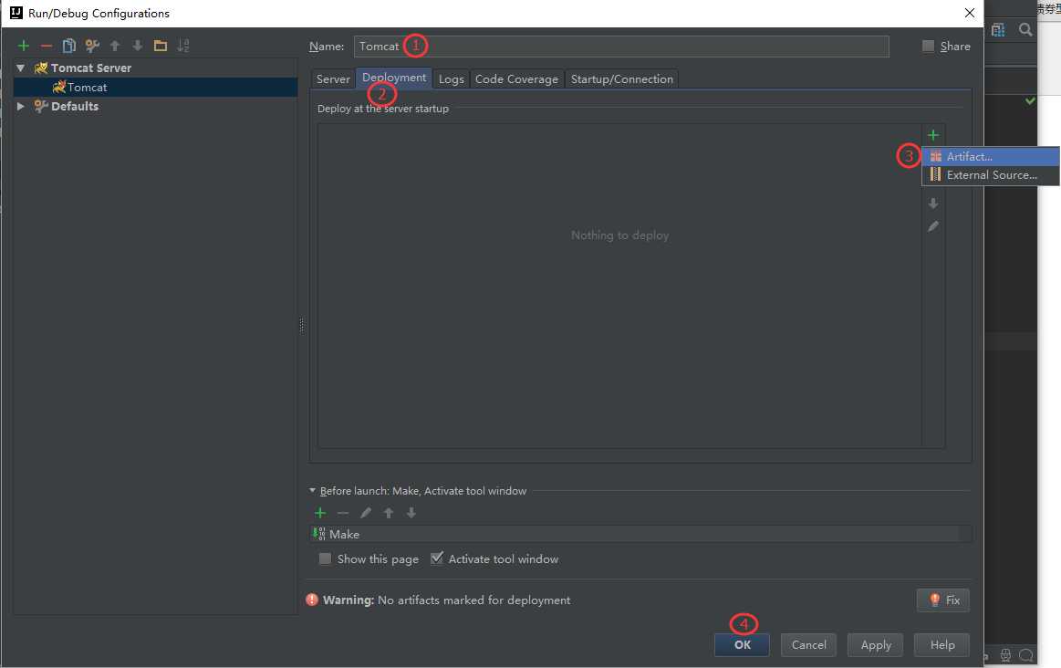The width and height of the screenshot is (1061, 668).
Task: Select Tomcat configuration in tree
Action: tap(156, 88)
